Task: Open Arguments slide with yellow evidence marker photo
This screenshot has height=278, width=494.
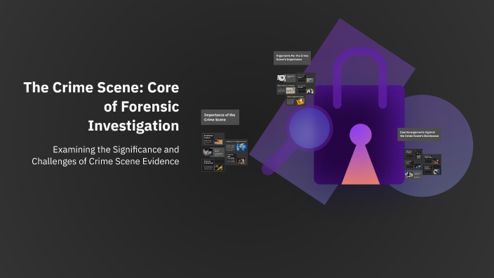Action: coord(296,100)
